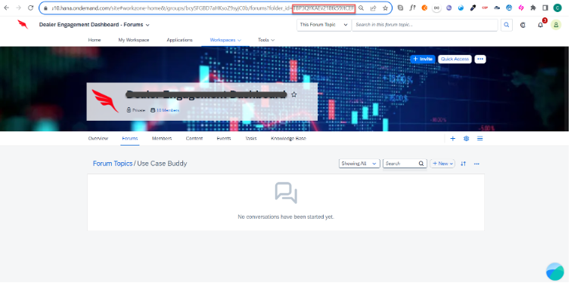571x283 pixels.
Task: Click the Quick Access button
Action: [455, 59]
